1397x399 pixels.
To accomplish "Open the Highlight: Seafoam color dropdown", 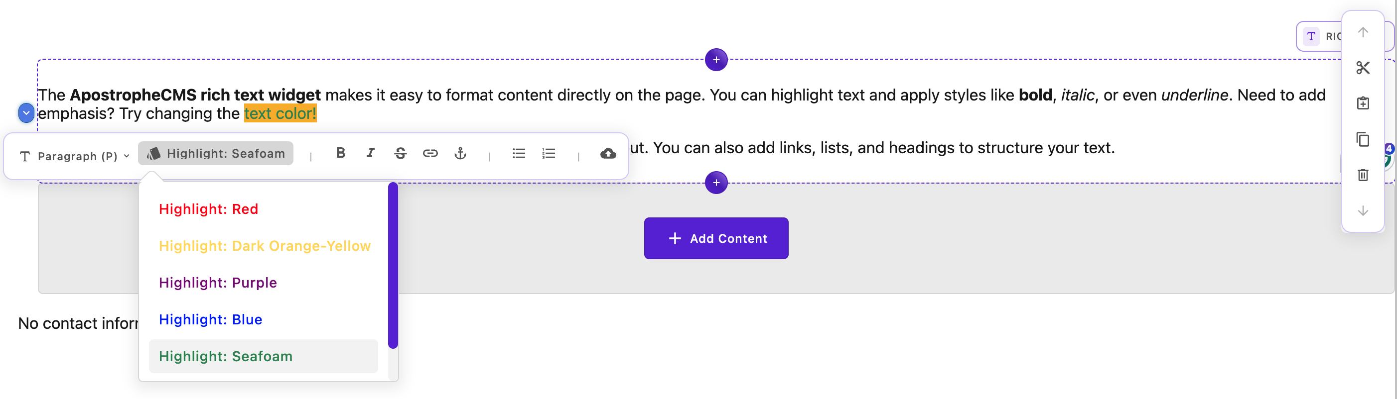I will 216,153.
